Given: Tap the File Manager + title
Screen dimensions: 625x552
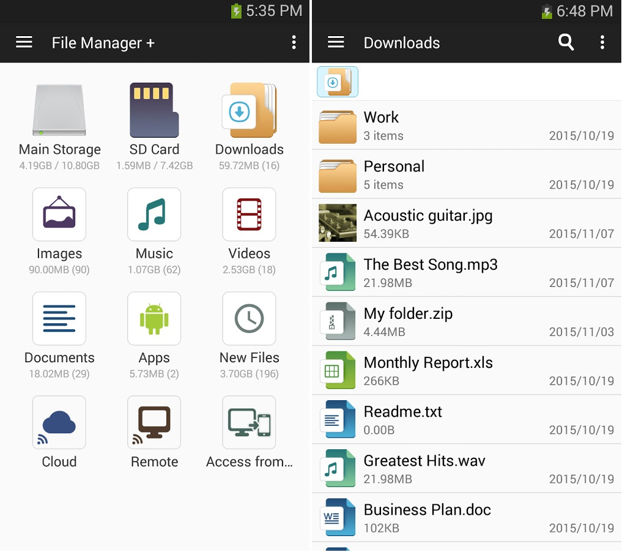Looking at the screenshot, I should click(x=103, y=43).
